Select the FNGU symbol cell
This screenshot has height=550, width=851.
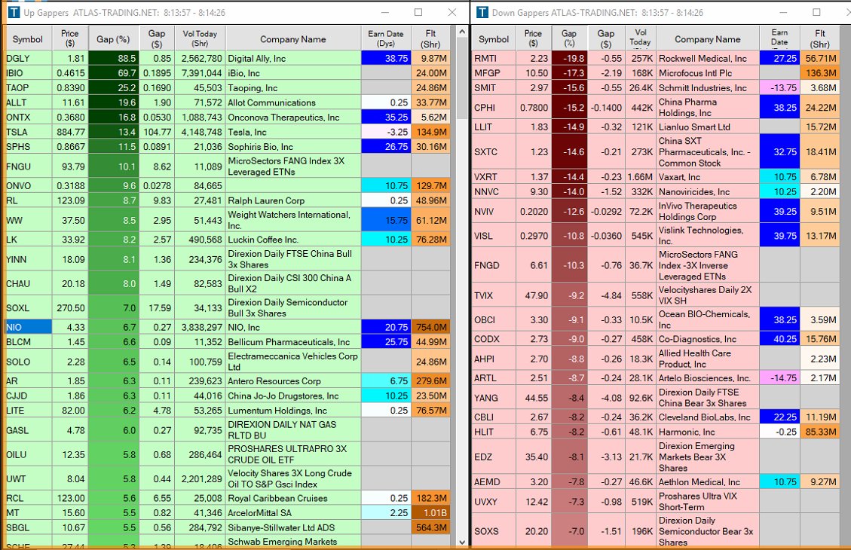pyautogui.click(x=29, y=167)
